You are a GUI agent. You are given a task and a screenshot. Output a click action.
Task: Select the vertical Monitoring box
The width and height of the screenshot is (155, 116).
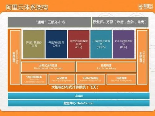pyautogui.click(x=142, y=57)
